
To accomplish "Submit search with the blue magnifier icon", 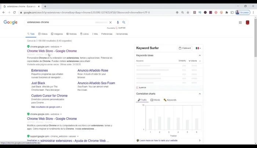I will coord(124,22).
